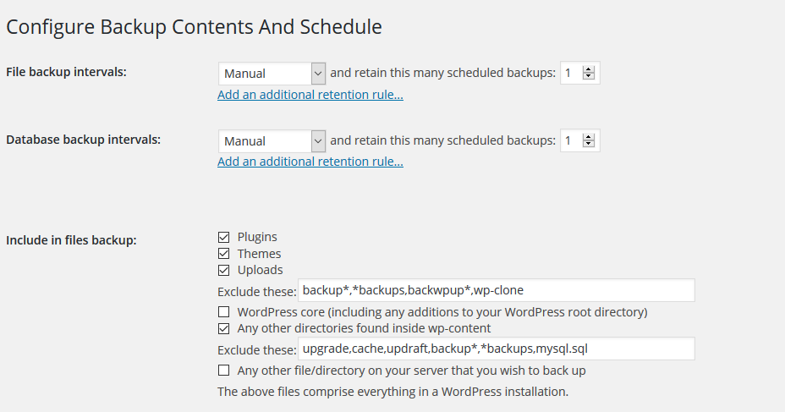Click the 'Configure Backup Contents And Schedule' heading

coord(194,27)
